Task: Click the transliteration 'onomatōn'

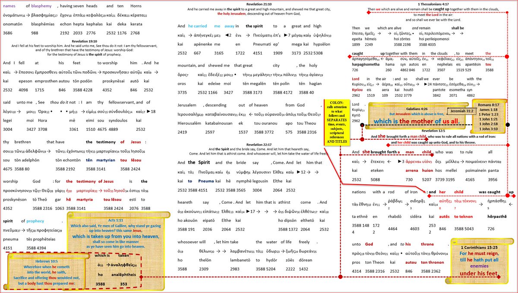Action: point(13,25)
